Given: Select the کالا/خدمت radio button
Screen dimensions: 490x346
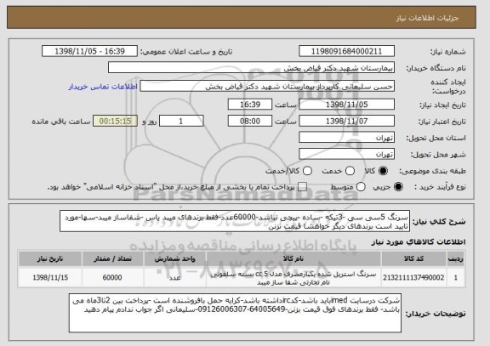Looking at the screenshot, I should click(307, 171).
